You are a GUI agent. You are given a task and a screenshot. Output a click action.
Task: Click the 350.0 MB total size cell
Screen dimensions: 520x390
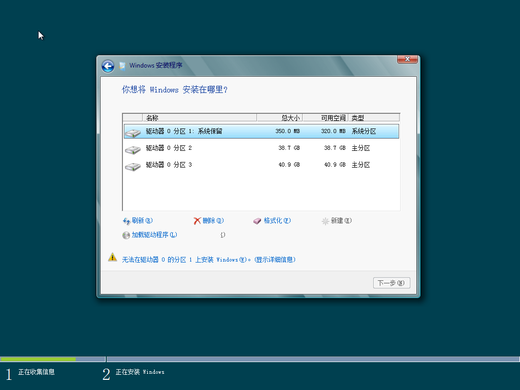point(287,132)
